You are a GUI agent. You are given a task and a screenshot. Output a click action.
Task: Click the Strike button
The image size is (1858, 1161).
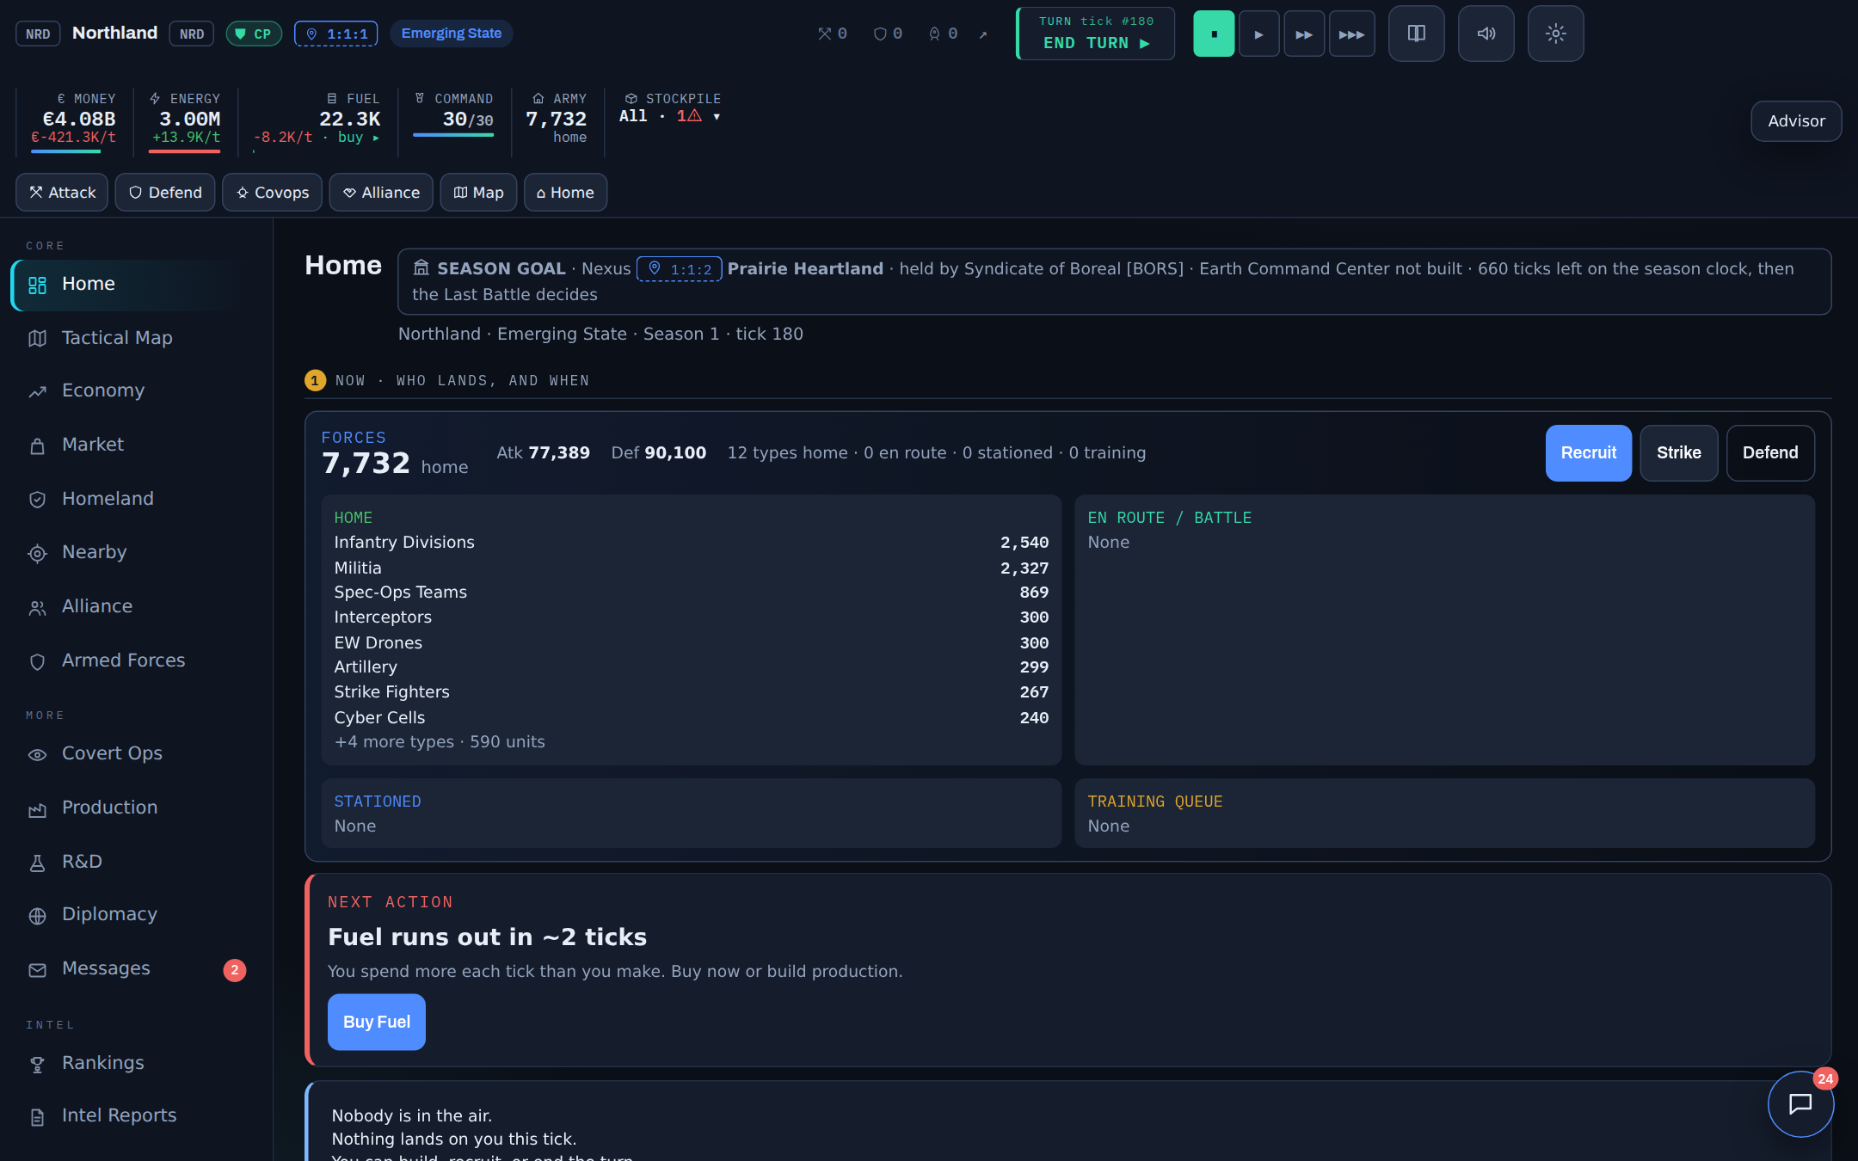1678,453
